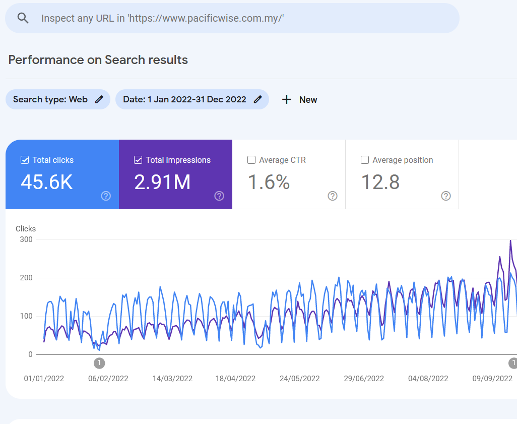Select the Average position 12.8 card
Screen dimensions: 517x424
coord(402,174)
